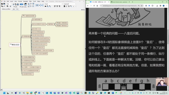Select the node labeled 2.2
Image resolution: width=169 pixels, height=95 pixels.
click(39, 24)
